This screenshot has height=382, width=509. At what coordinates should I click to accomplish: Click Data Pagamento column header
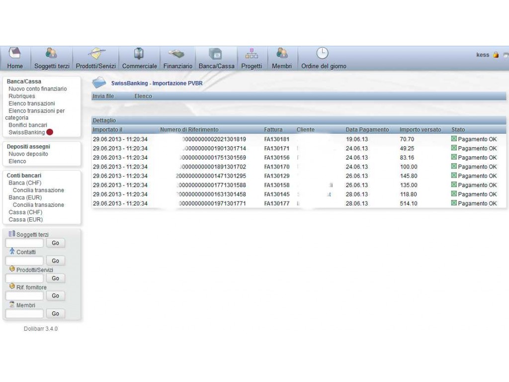tap(367, 130)
